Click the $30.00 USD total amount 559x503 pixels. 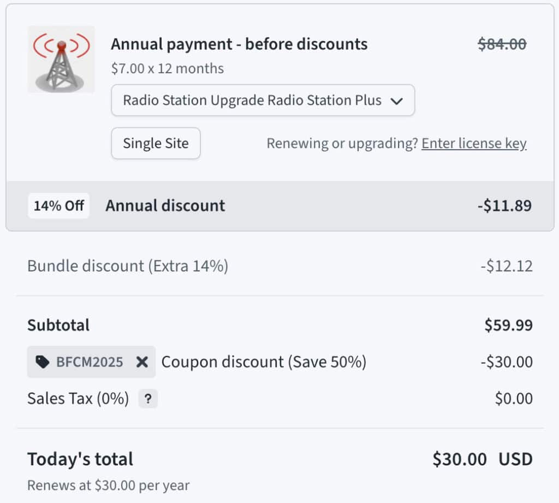point(482,459)
